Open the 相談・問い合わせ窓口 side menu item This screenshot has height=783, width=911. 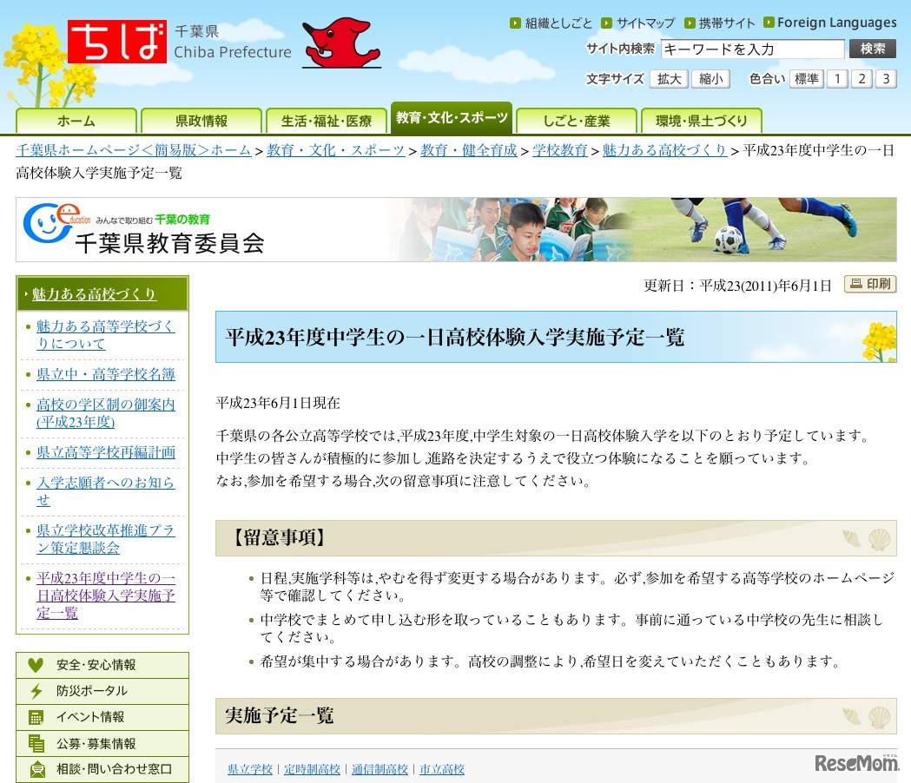click(102, 769)
